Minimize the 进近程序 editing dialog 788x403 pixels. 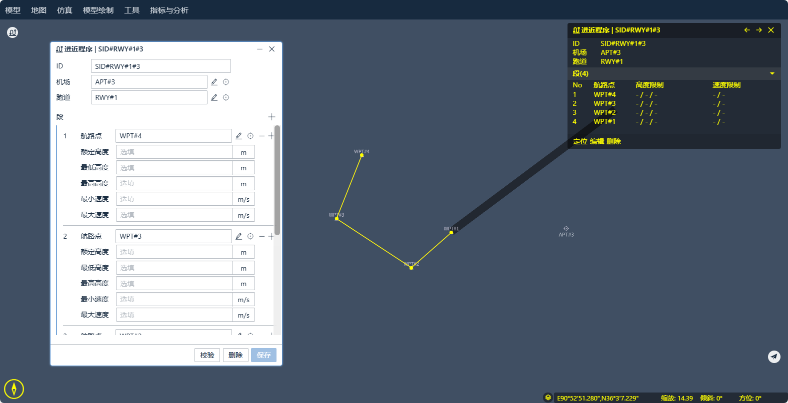(259, 49)
